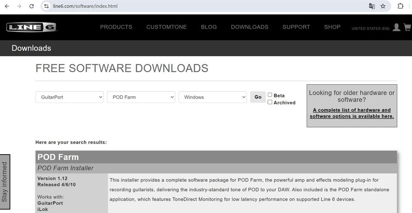Screen dimensions: 412x213
Task: Click the Free Software Downloads heading
Action: tap(122, 68)
